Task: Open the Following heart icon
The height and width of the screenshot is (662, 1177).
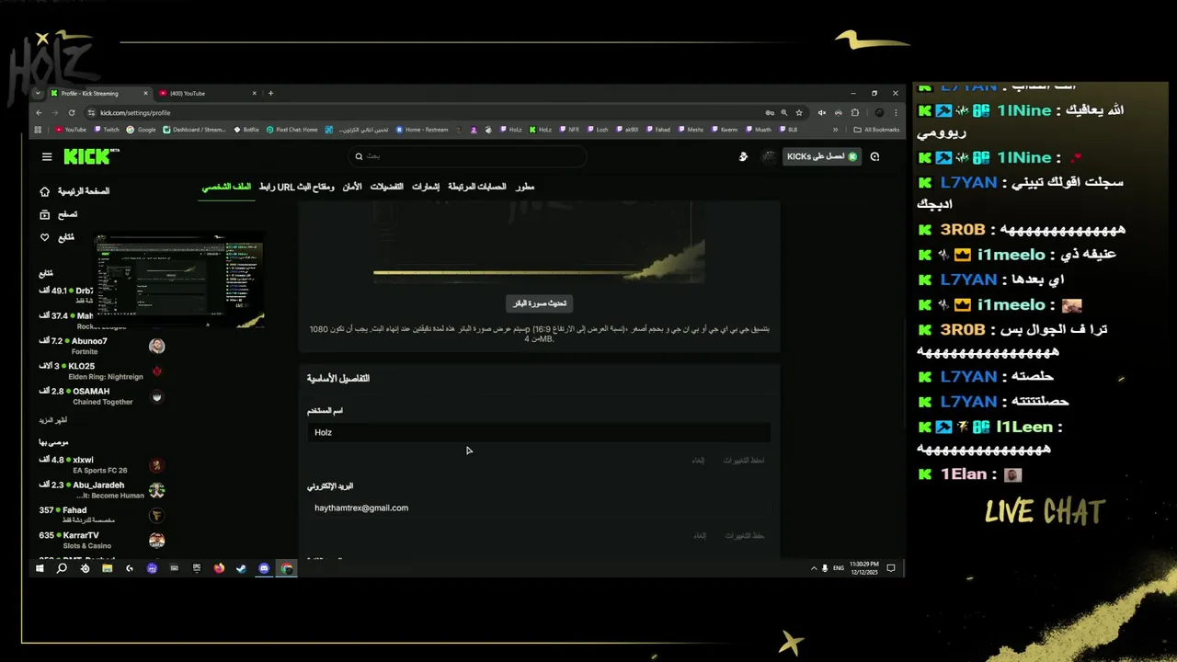Action: 44,237
